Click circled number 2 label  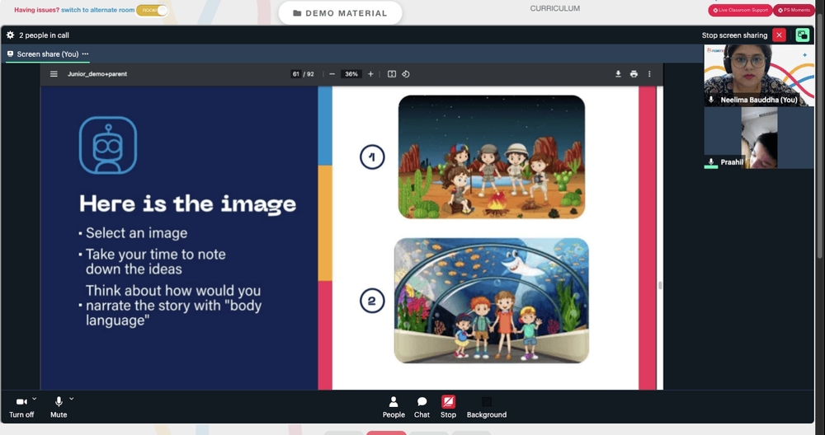tap(372, 301)
